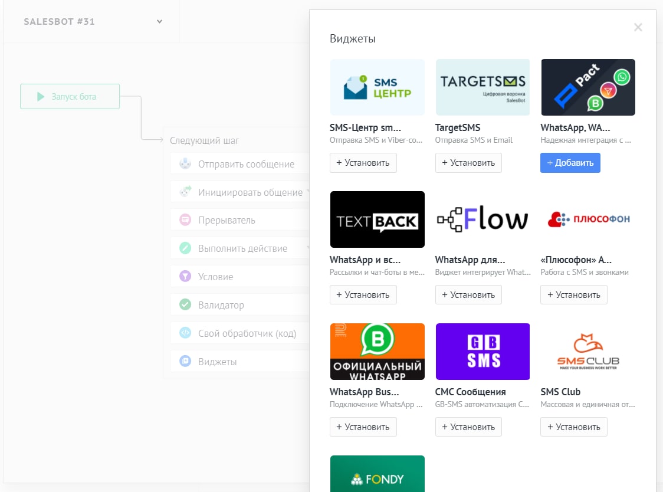Choose Инициировать общение step option
Image resolution: width=663 pixels, height=492 pixels.
239,192
